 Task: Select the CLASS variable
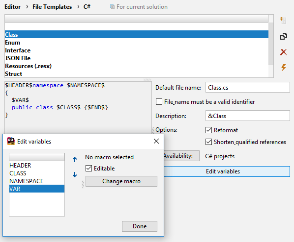(37, 173)
